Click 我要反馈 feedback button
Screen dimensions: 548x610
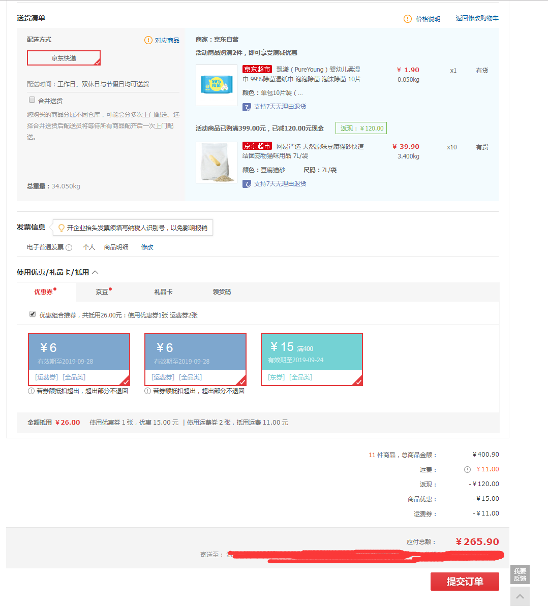click(x=520, y=574)
